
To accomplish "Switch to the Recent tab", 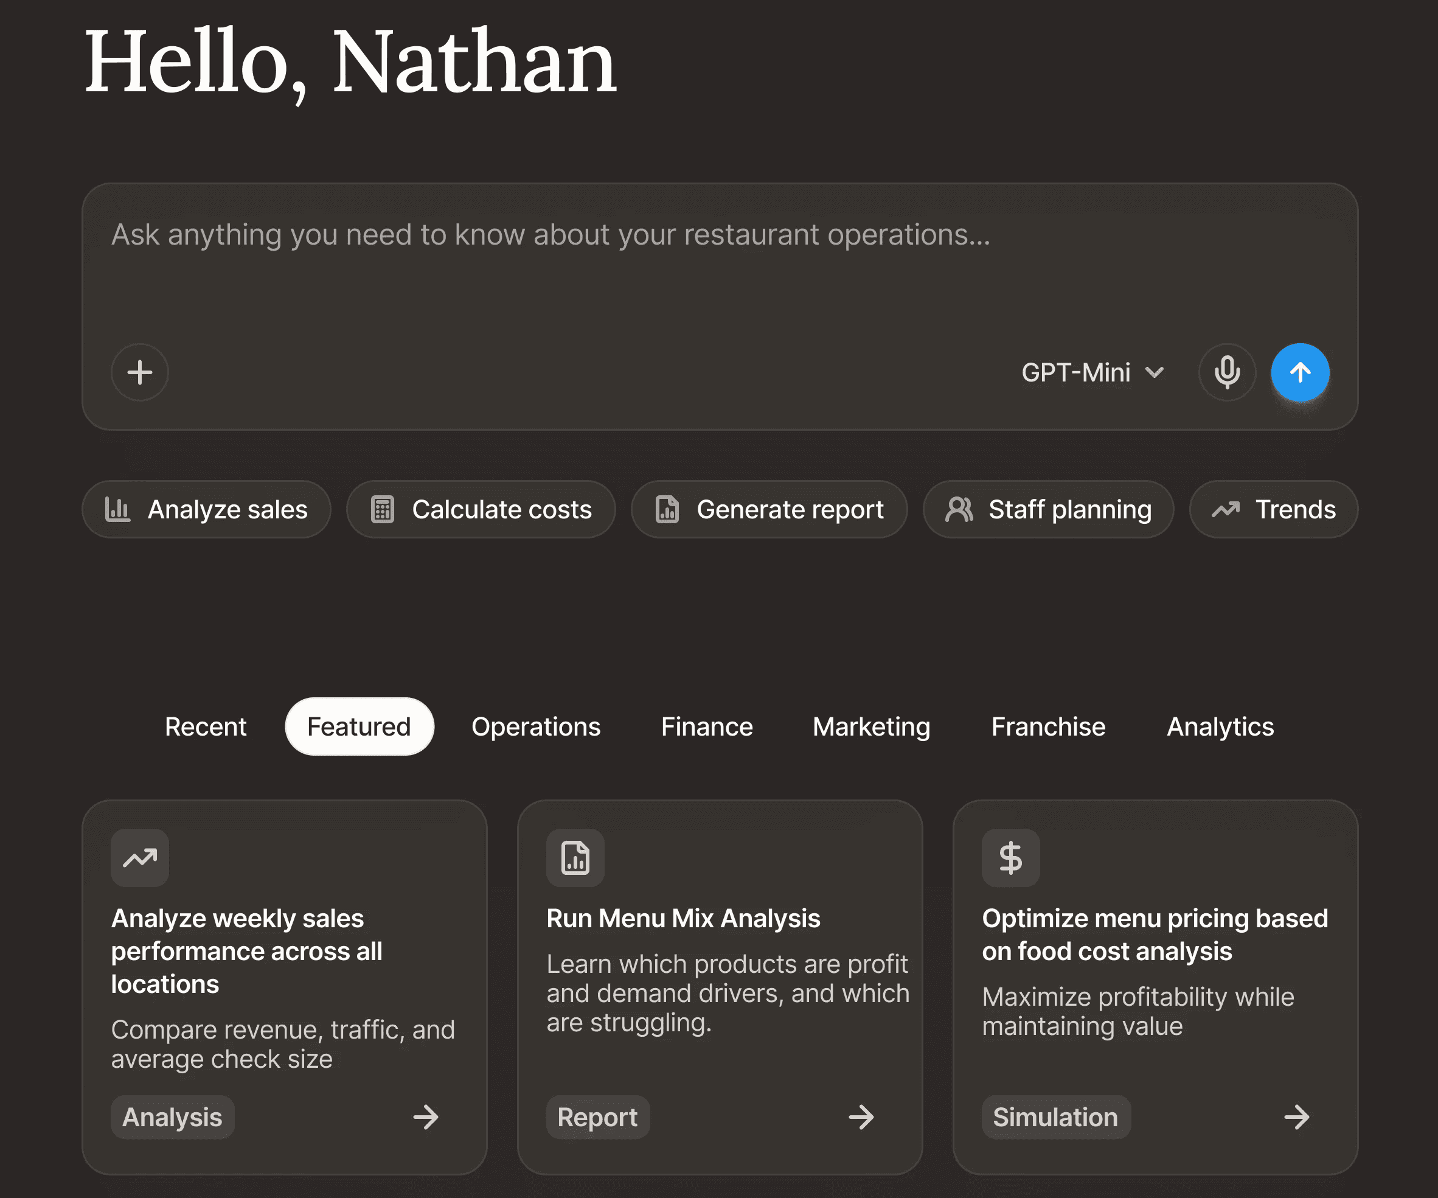I will 206,726.
